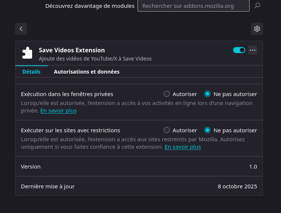The image size is (281, 213).
Task: Click the addons.mozilla.org search field
Action: [193, 6]
